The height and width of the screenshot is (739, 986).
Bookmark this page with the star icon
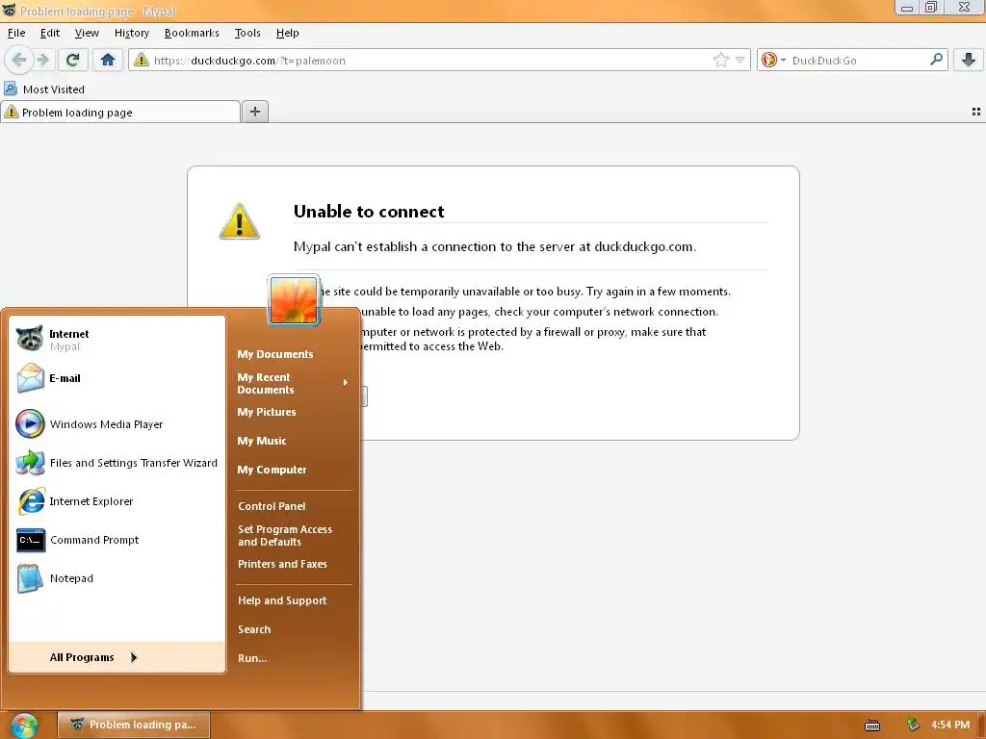pyautogui.click(x=720, y=60)
